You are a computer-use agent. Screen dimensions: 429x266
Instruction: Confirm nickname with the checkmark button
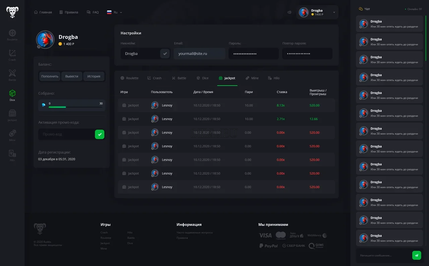pyautogui.click(x=165, y=54)
